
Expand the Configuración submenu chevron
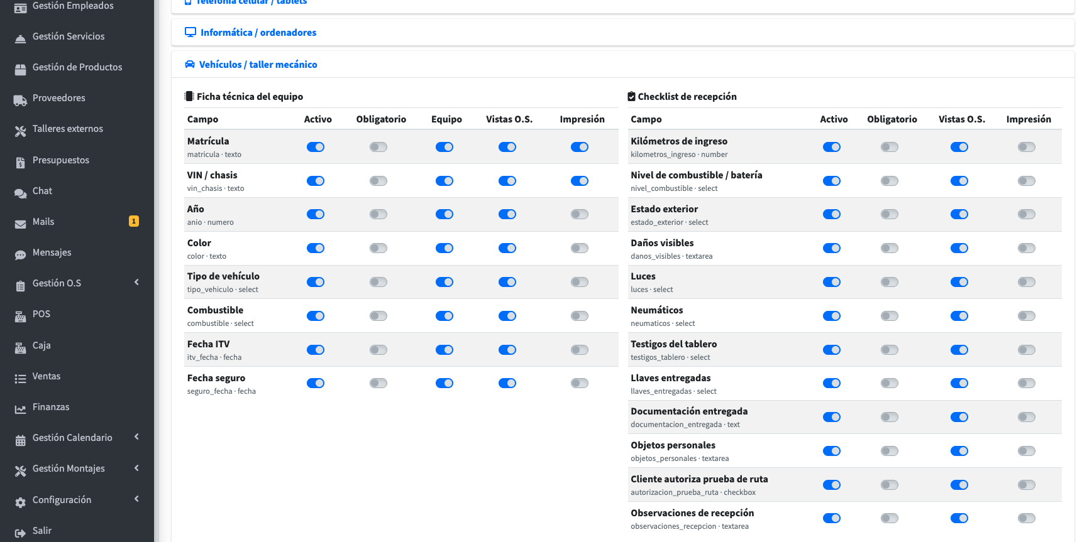pyautogui.click(x=136, y=499)
